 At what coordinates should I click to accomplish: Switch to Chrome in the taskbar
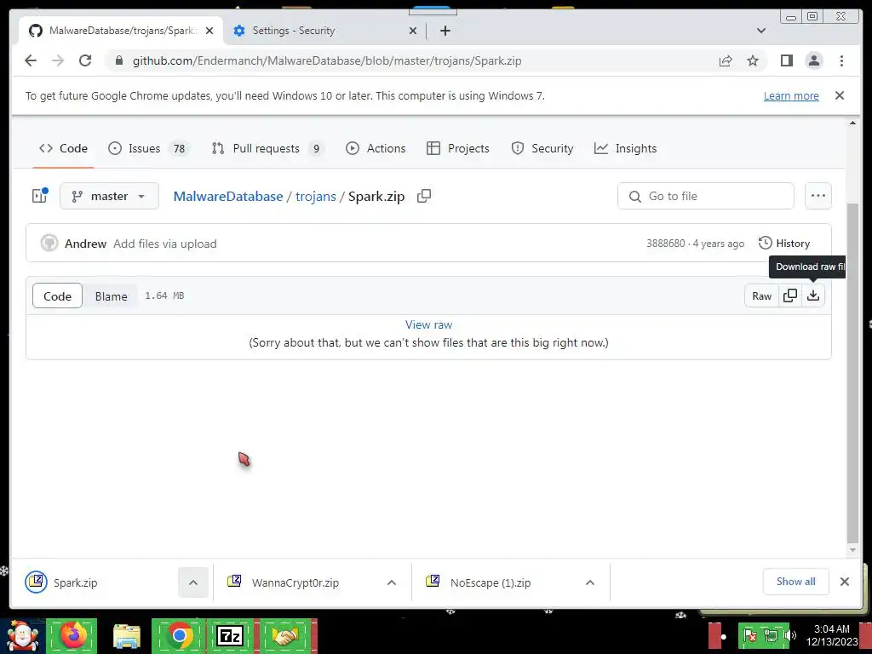click(179, 636)
